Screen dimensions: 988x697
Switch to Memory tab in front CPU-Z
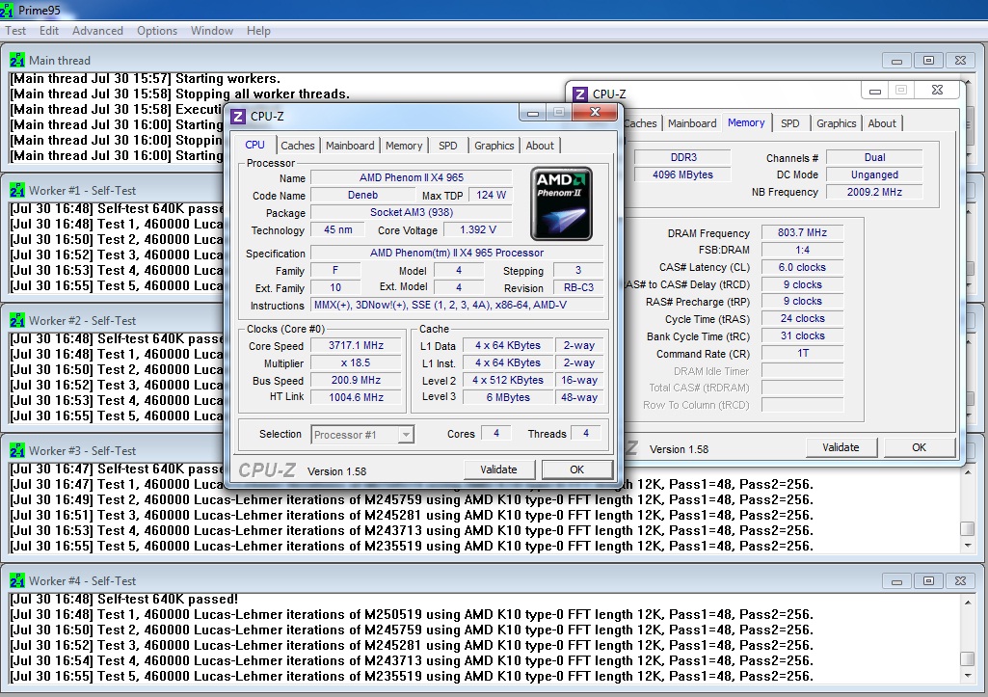point(404,146)
